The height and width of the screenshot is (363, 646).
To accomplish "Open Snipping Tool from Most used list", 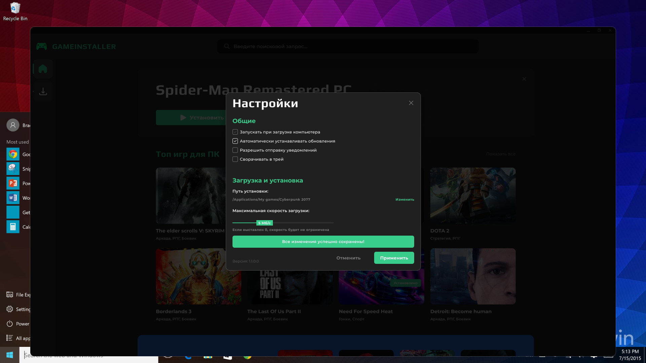I will tap(13, 169).
